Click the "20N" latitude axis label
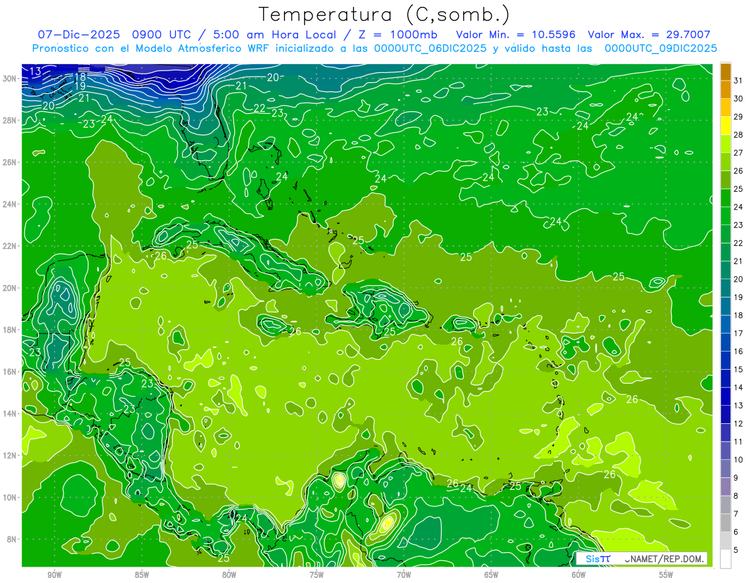Image resolution: width=755 pixels, height=583 pixels. [x=9, y=288]
